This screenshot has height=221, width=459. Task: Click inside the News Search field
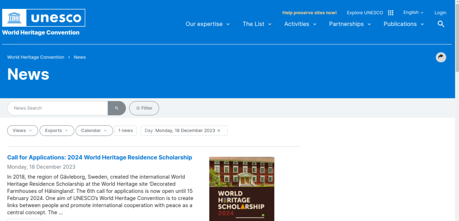tap(58, 108)
